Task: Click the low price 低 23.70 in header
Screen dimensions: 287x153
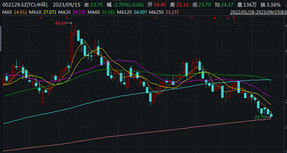Action: pyautogui.click(x=202, y=5)
